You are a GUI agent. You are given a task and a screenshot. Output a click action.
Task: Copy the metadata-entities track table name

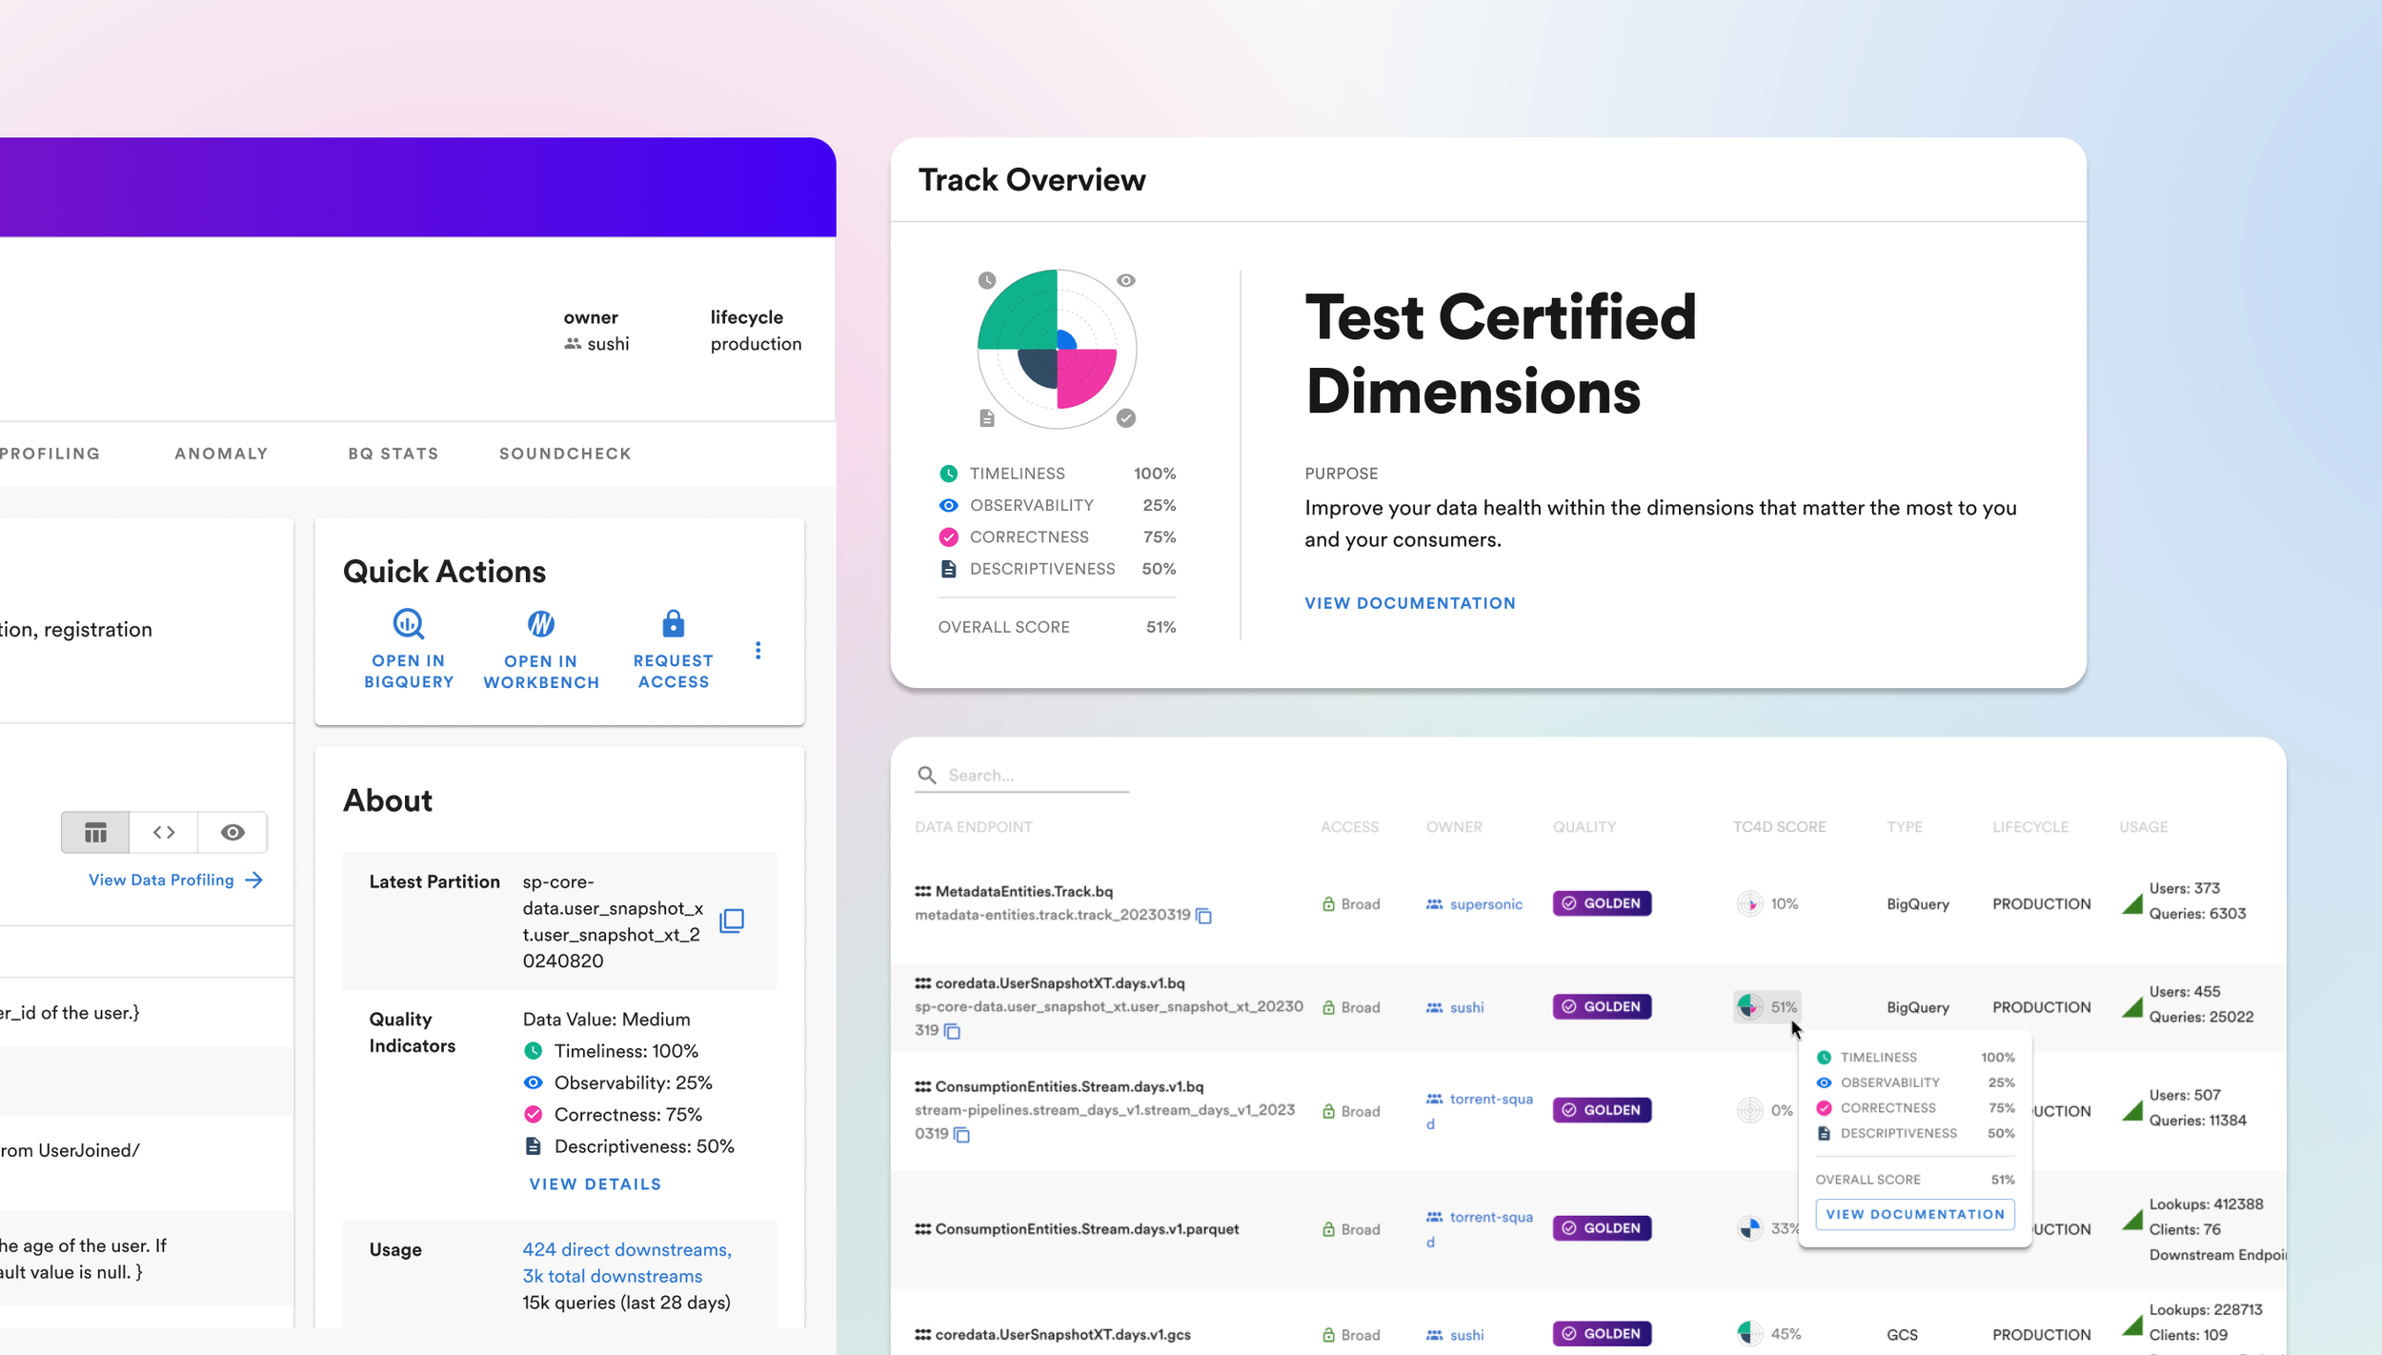(1204, 916)
